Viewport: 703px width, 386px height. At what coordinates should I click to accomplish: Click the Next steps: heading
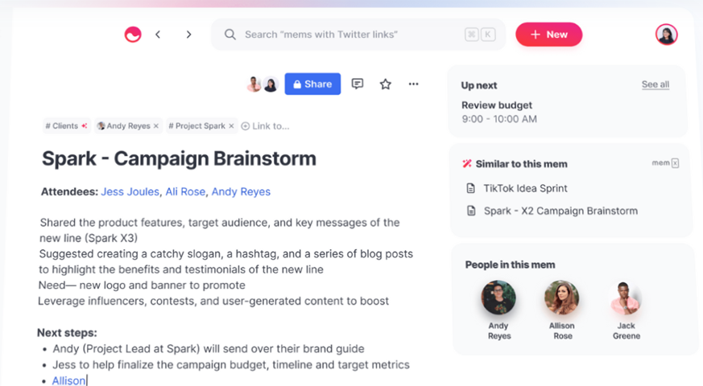click(x=67, y=333)
